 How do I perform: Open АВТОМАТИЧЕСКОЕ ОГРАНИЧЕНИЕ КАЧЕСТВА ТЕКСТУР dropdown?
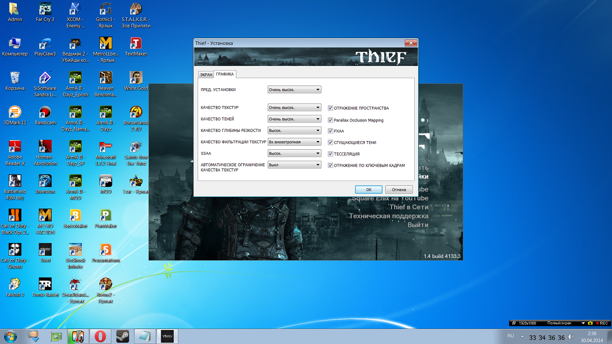click(x=294, y=165)
